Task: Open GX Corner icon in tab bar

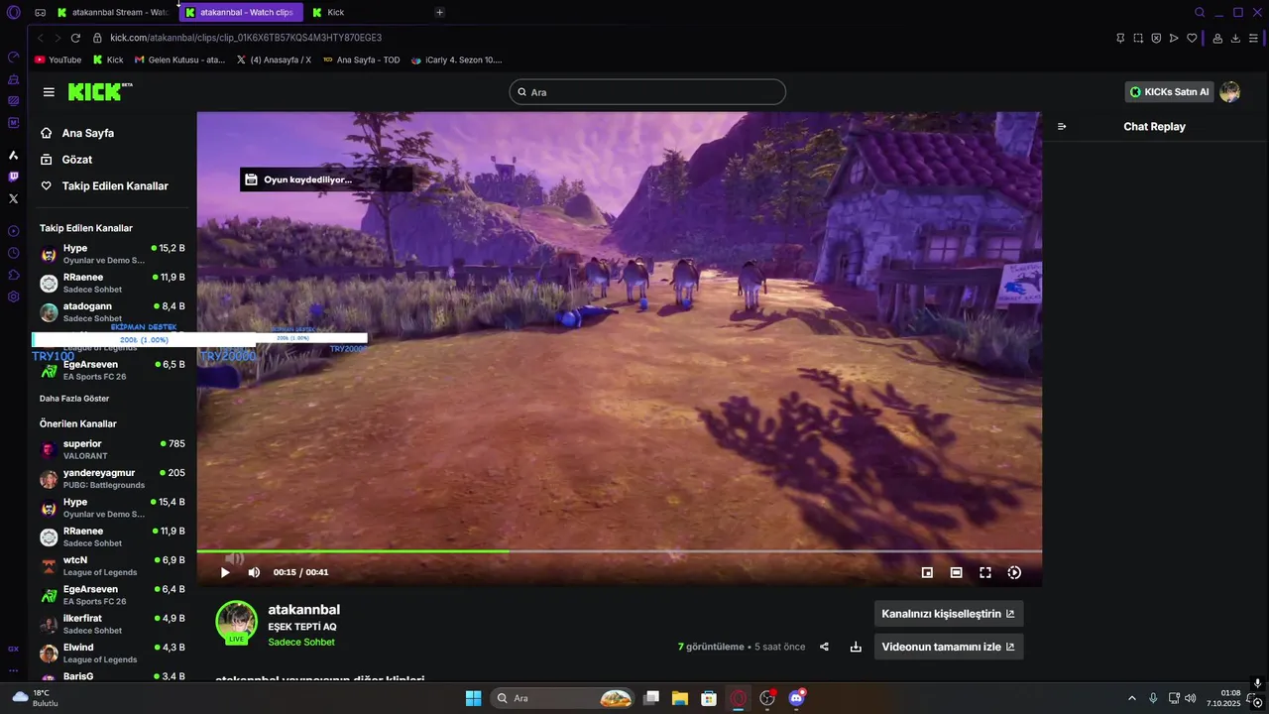Action: pos(40,12)
